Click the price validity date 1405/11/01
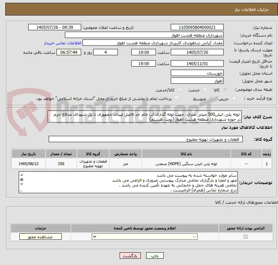The image size is (278, 265). pyautogui.click(x=197, y=63)
